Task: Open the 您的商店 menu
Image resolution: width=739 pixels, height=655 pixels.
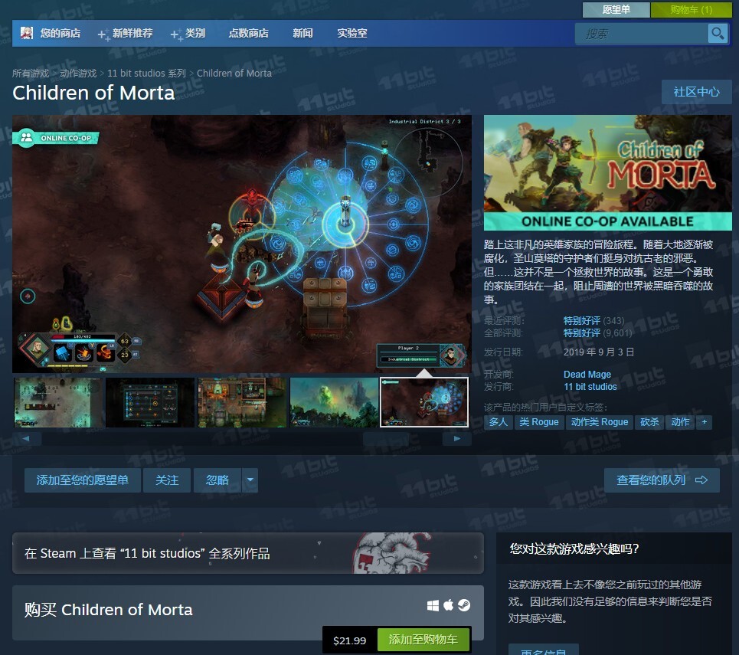Action: (x=60, y=34)
